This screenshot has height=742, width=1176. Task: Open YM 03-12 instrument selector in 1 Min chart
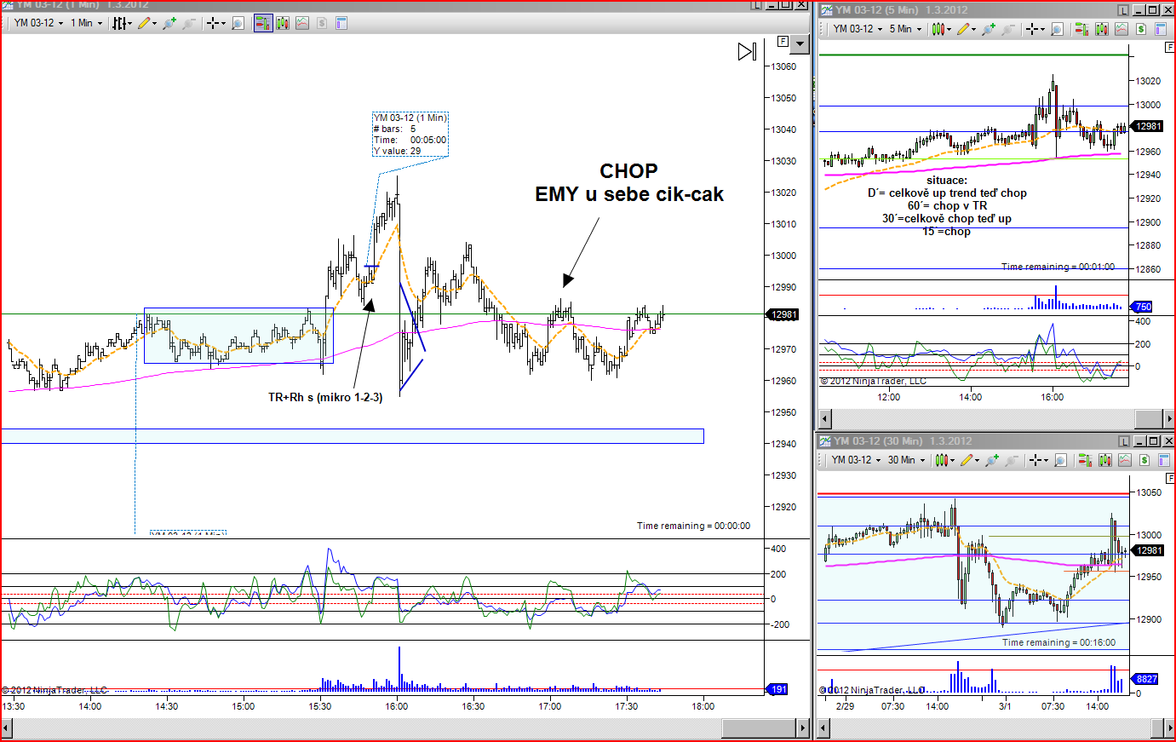(38, 23)
